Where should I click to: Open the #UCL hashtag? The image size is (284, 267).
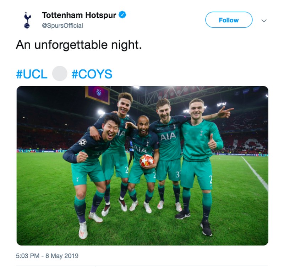click(x=32, y=74)
